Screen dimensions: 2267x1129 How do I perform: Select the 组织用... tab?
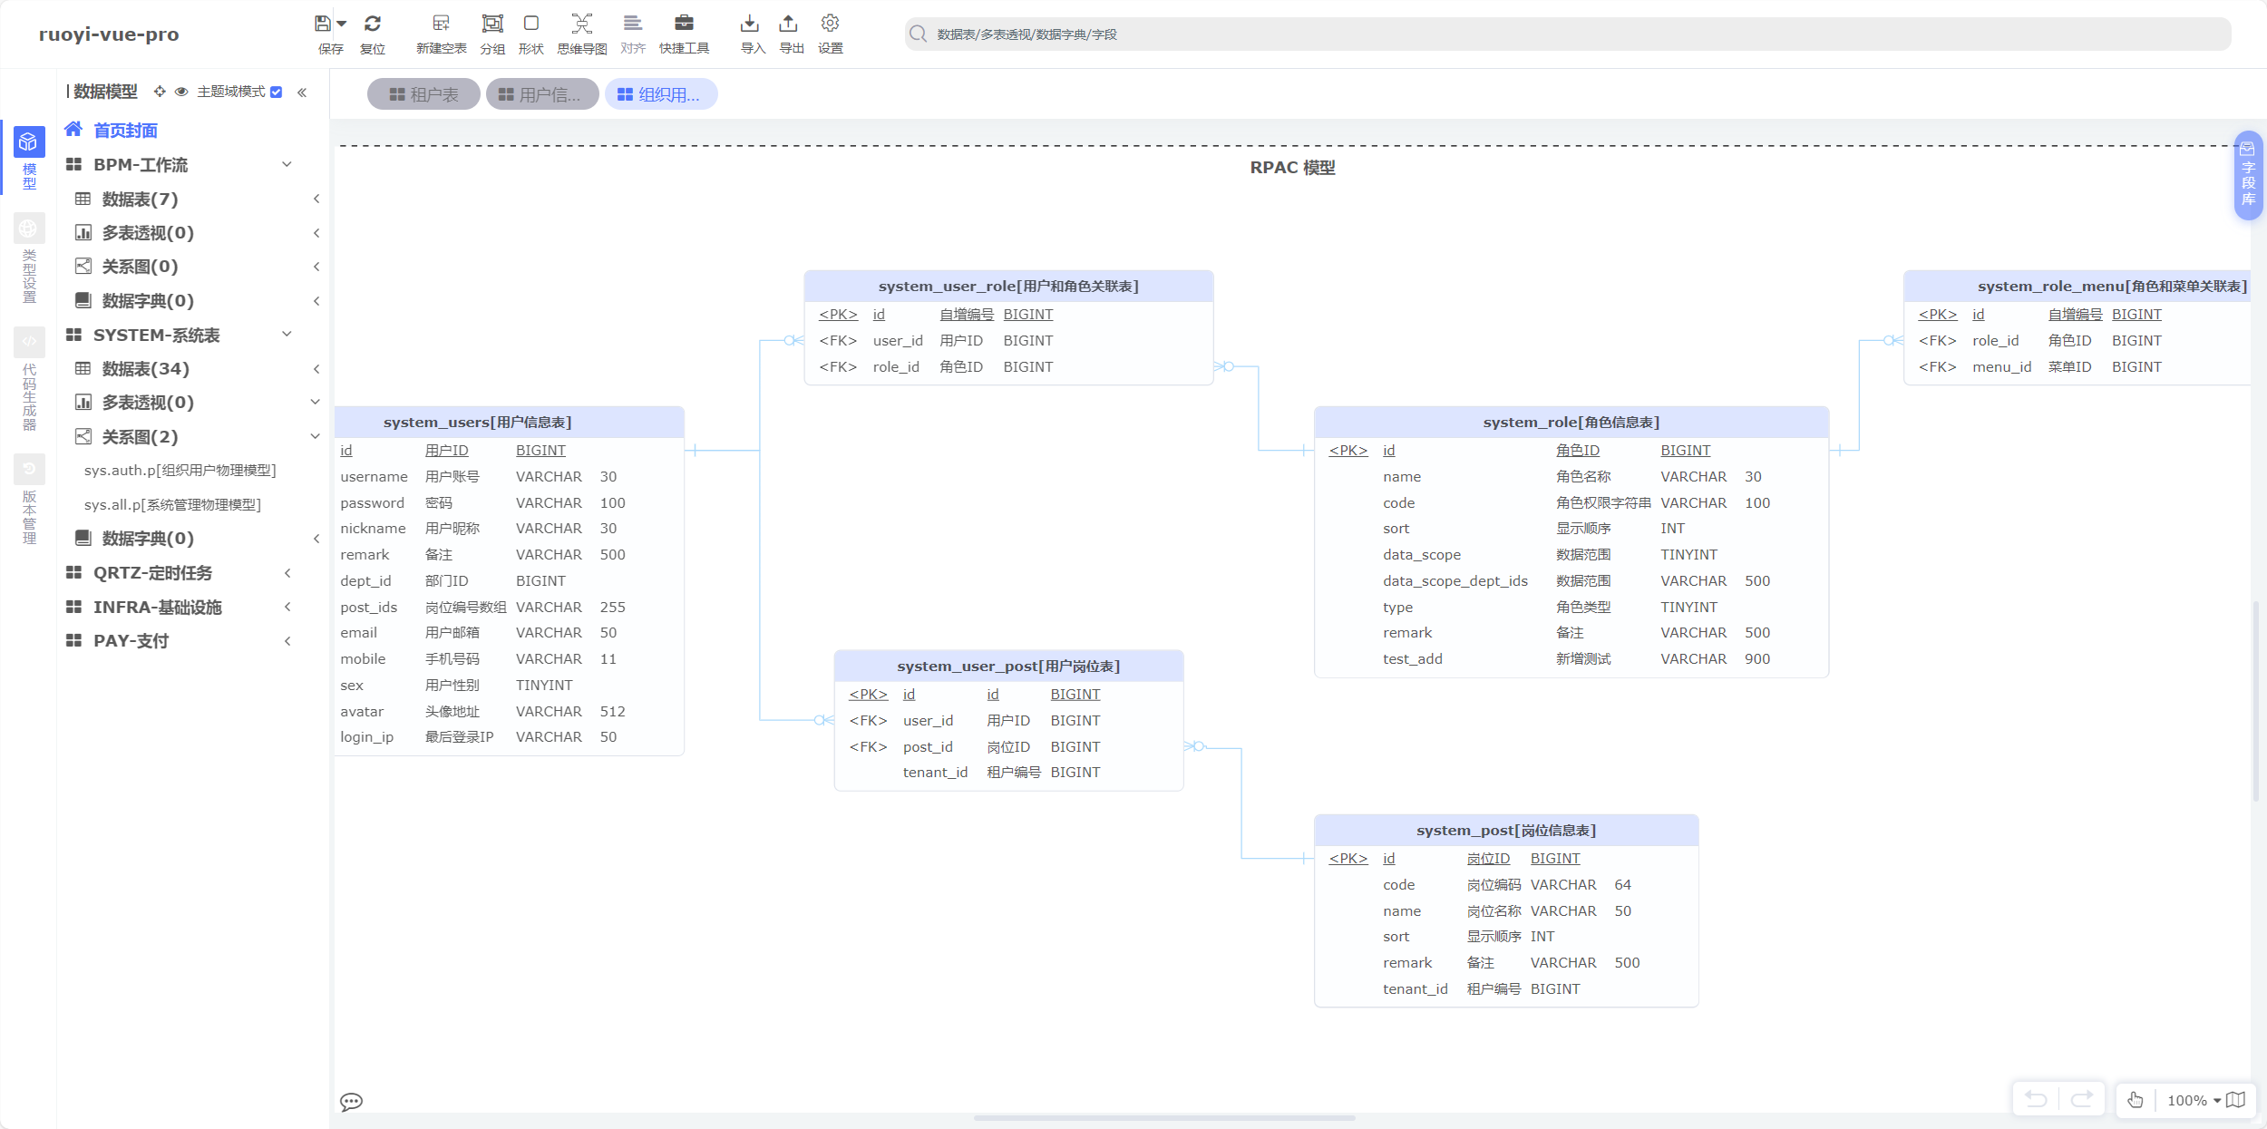coord(661,94)
